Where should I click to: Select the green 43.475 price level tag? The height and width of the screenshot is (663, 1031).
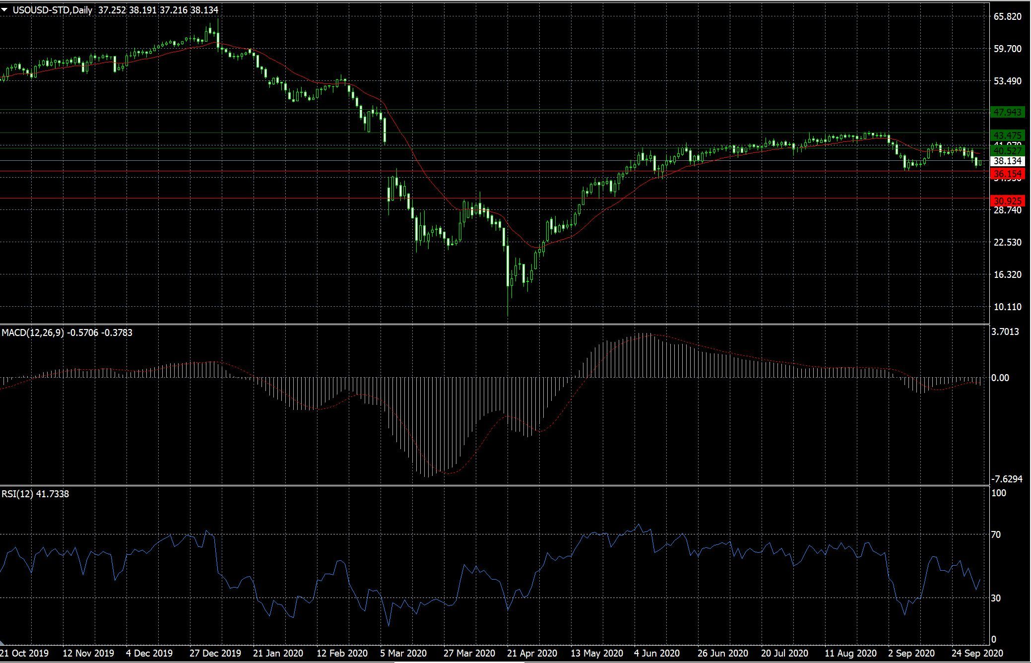pos(1007,135)
